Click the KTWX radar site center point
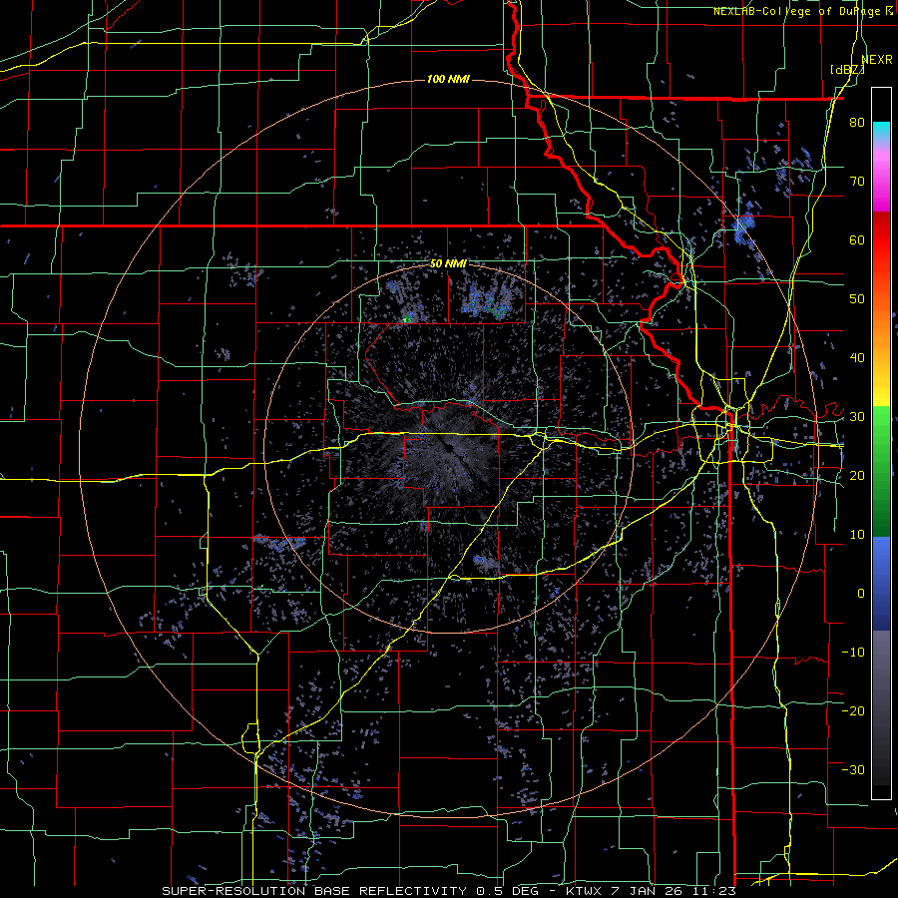This screenshot has height=898, width=898. [448, 448]
